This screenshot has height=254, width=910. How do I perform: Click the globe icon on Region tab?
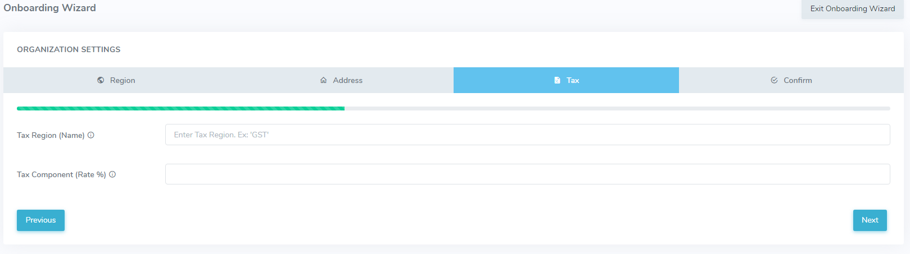click(x=101, y=80)
